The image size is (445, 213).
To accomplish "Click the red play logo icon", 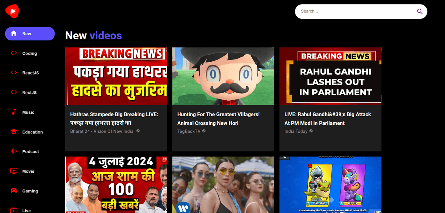I will pos(12,11).
